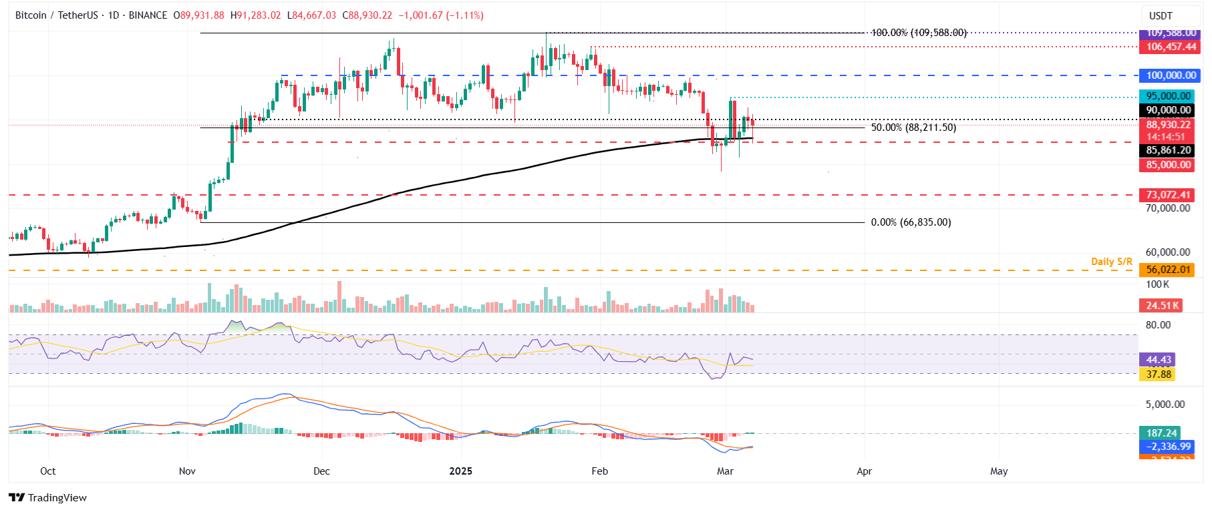This screenshot has width=1212, height=512.
Task: Click the May label on the time axis
Action: click(999, 471)
